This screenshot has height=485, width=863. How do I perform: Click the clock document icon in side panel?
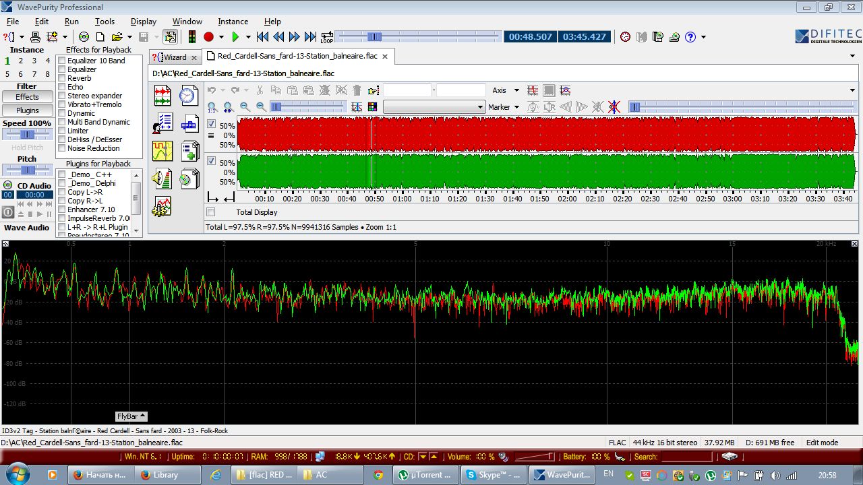tap(189, 95)
